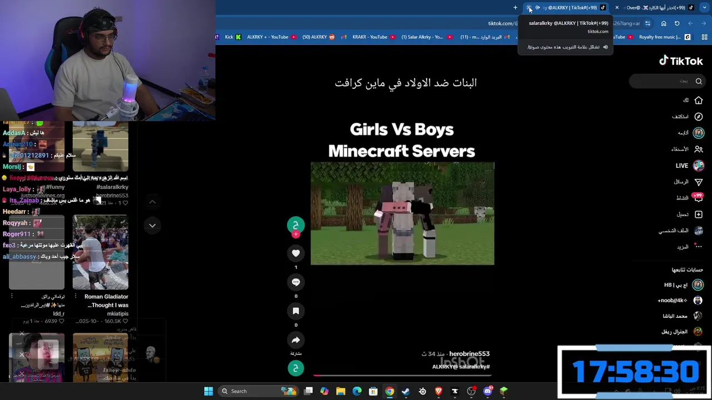Open bookmarks apps grid icon

[704, 37]
